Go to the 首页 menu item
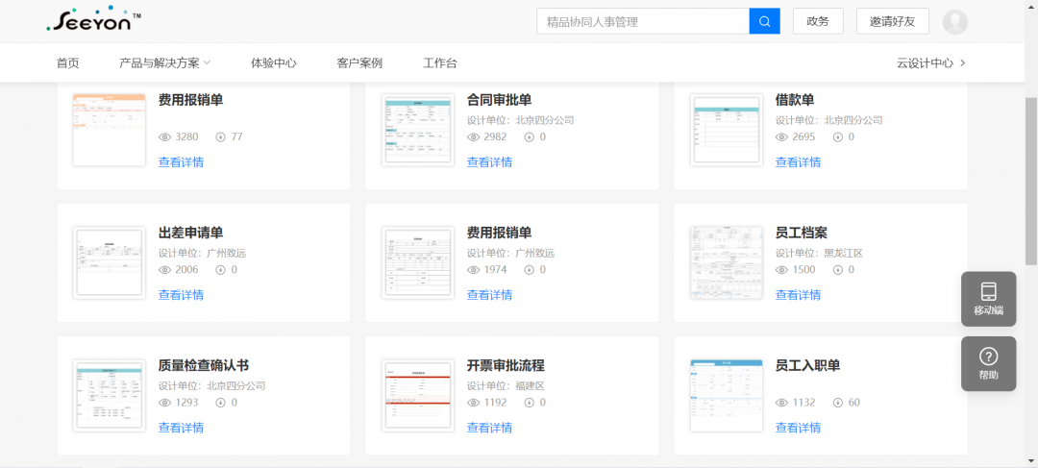Image resolution: width=1038 pixels, height=468 pixels. (67, 63)
